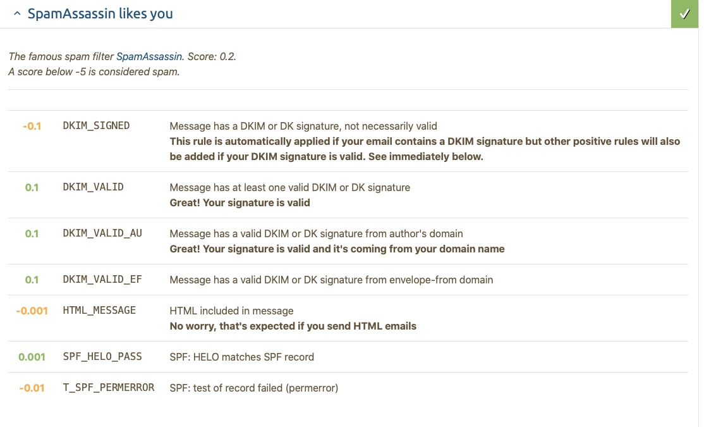Select the DKIM_VALID rule name
Screen dimensions: 704x427
coord(93,187)
